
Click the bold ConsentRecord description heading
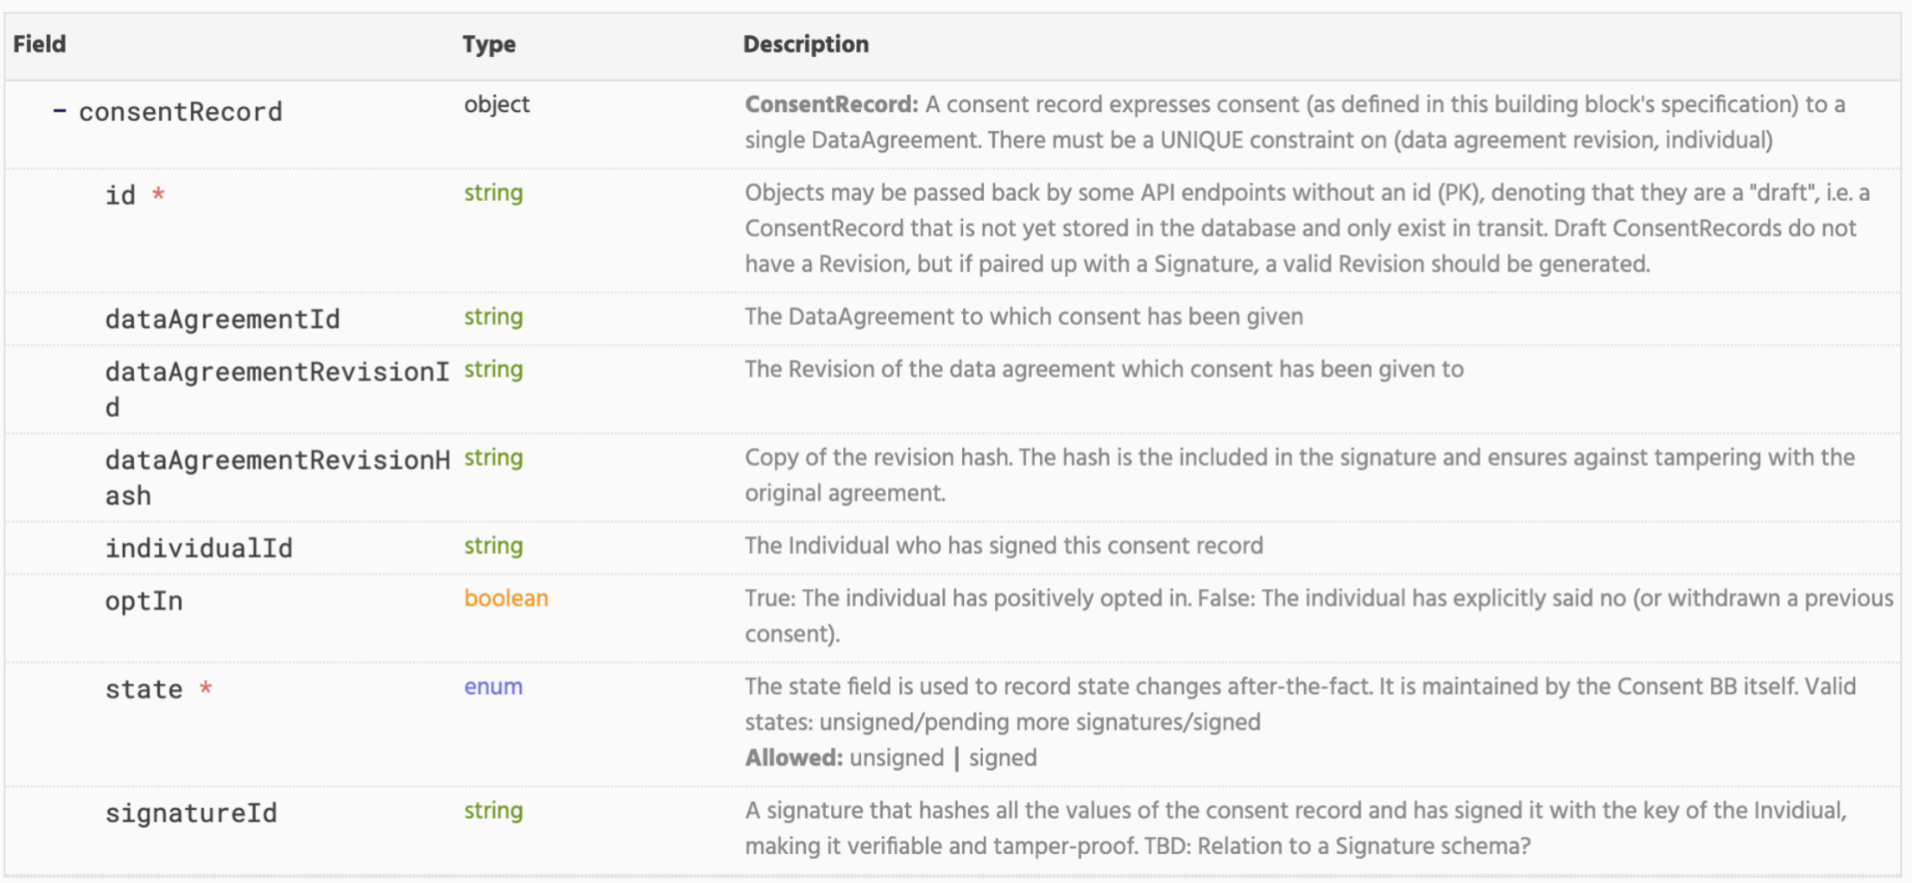tap(830, 105)
